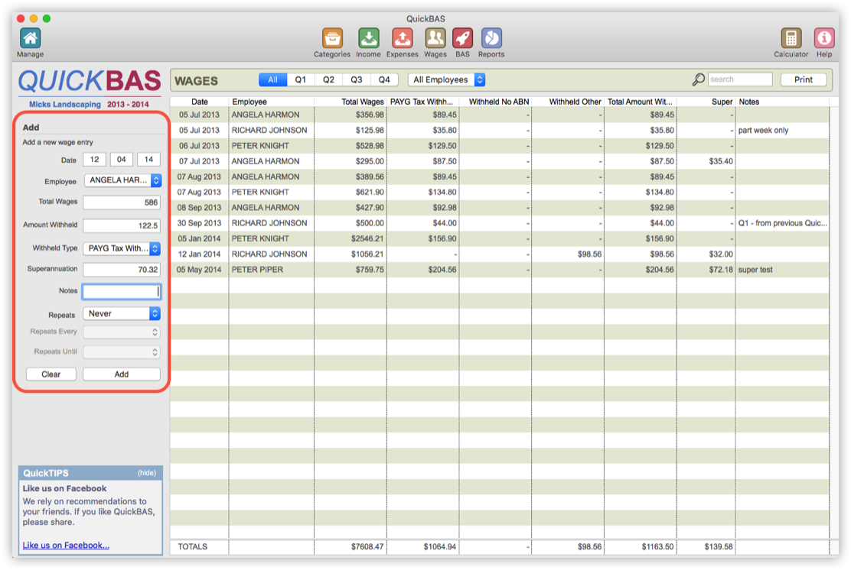Launch the Calculator icon

click(791, 38)
